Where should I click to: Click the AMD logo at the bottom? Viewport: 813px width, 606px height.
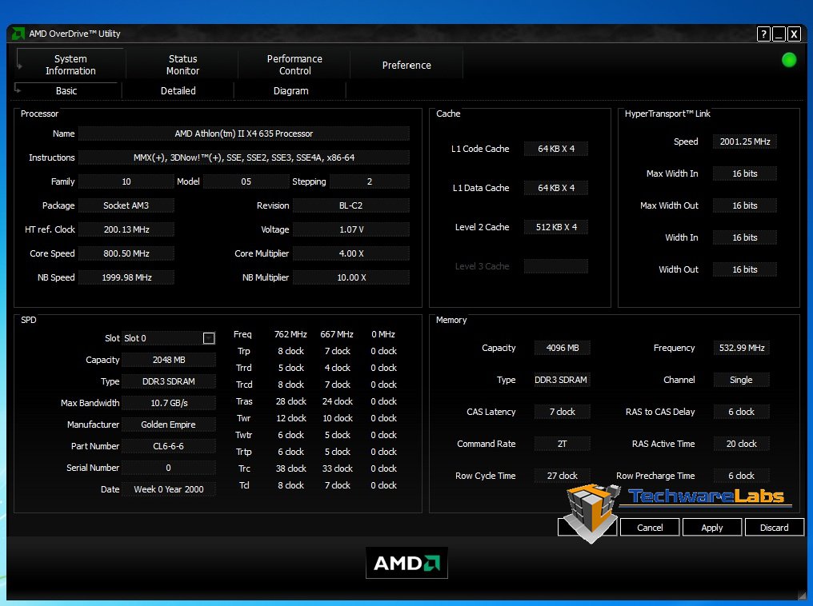tap(406, 563)
